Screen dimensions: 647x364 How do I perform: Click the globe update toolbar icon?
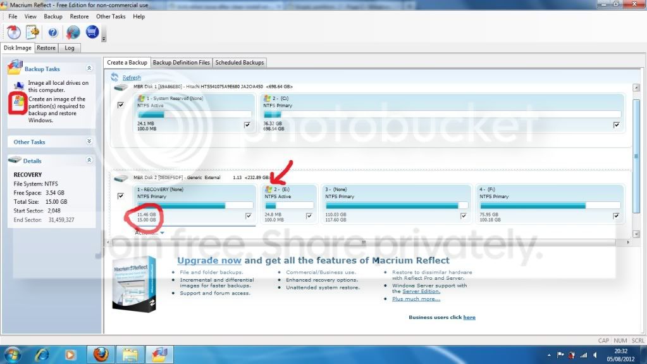73,32
